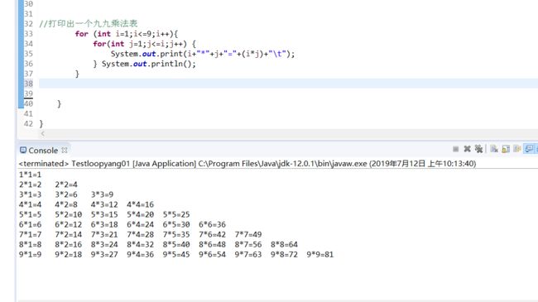Click the console output "4*4=16"
This screenshot has height=302, width=538.
(x=140, y=204)
